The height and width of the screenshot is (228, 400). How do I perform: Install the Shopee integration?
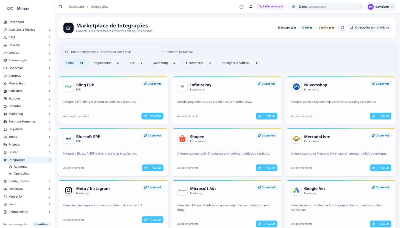(x=266, y=168)
